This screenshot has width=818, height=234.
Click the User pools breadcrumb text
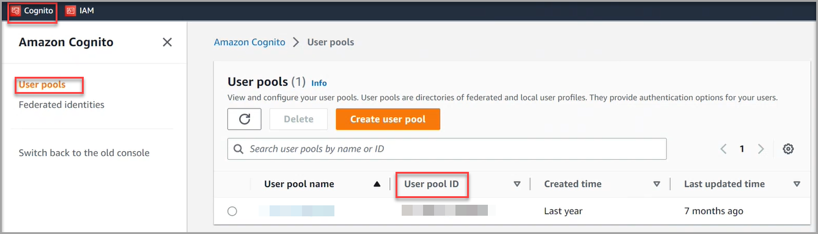[331, 42]
